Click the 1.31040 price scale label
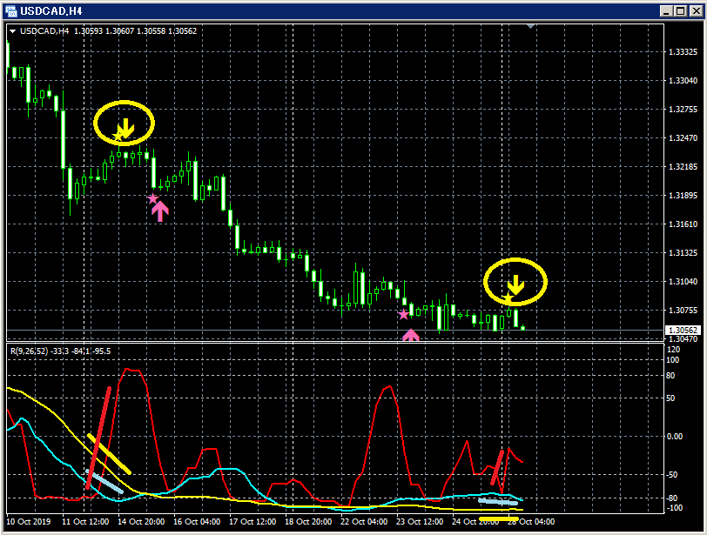 point(683,282)
